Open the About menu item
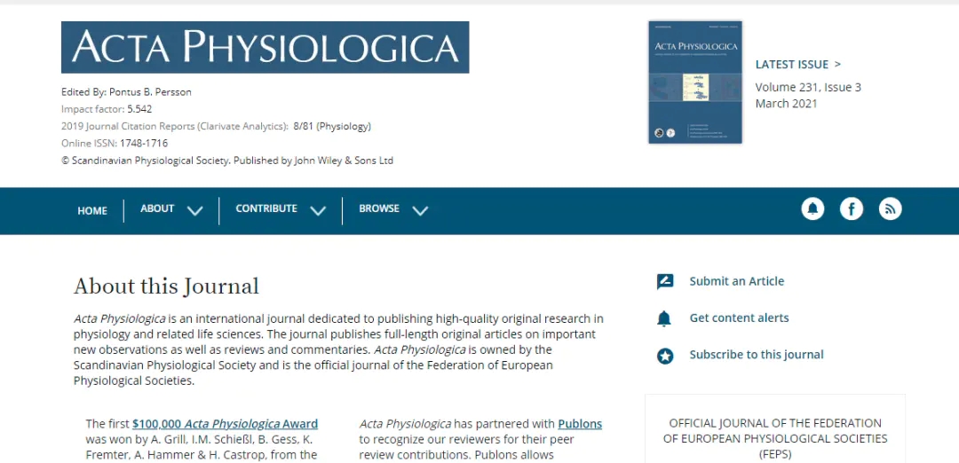Screen dimensions: 959x463 point(157,208)
